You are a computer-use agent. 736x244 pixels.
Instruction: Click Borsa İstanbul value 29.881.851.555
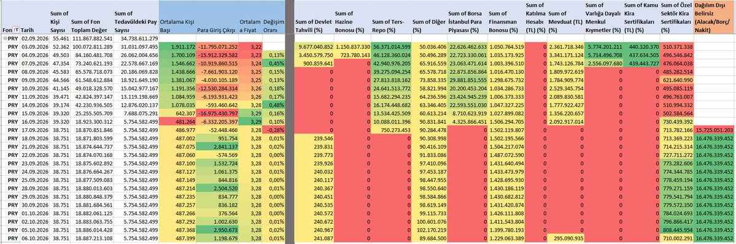(467, 80)
